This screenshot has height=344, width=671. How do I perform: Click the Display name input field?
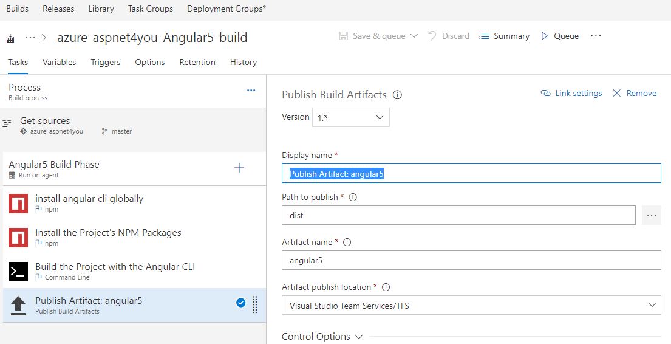click(x=471, y=173)
